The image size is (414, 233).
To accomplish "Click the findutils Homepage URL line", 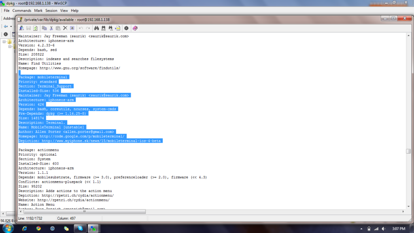I will (x=69, y=68).
